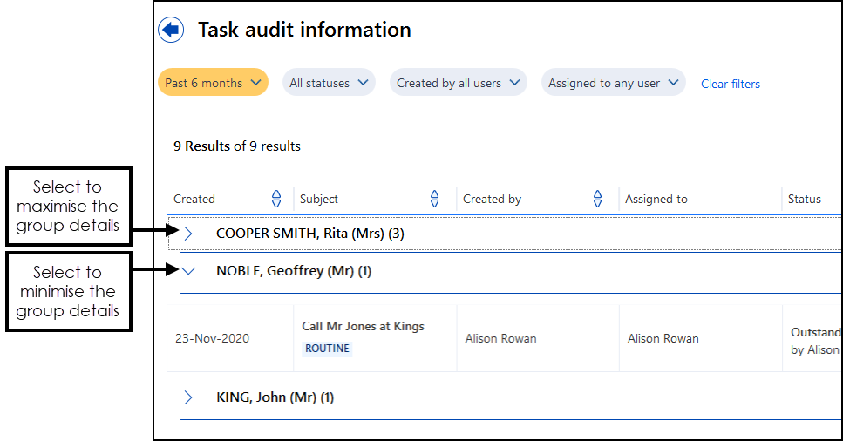The image size is (843, 441).
Task: Sort by Subject column arrows icon
Action: (435, 199)
